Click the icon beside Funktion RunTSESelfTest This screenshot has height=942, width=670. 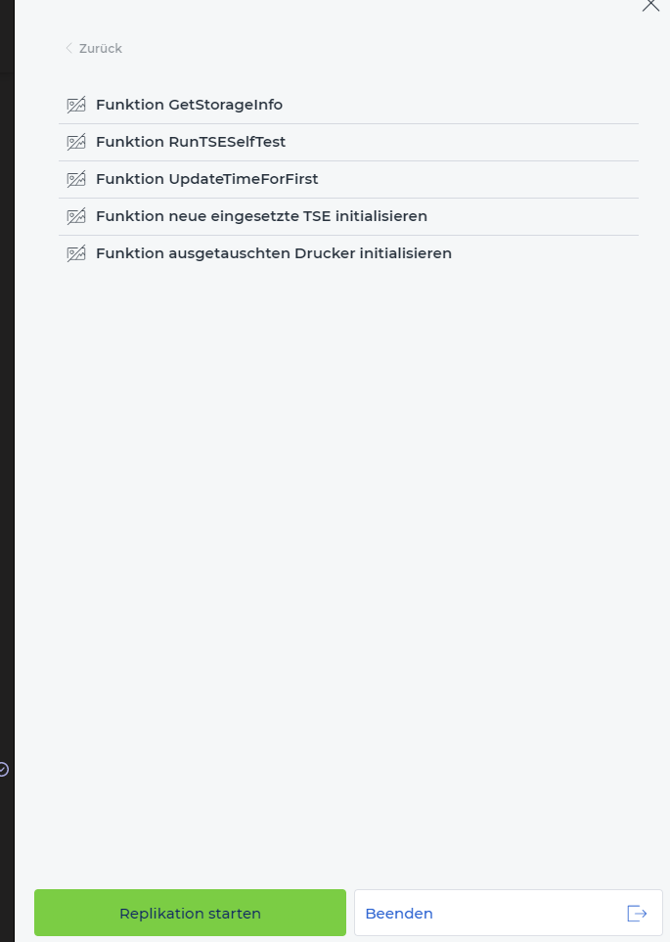(x=76, y=143)
